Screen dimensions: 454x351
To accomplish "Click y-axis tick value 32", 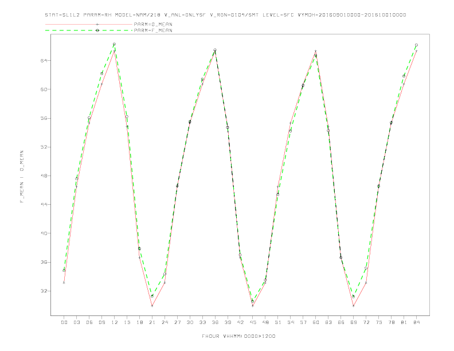I will point(44,291).
